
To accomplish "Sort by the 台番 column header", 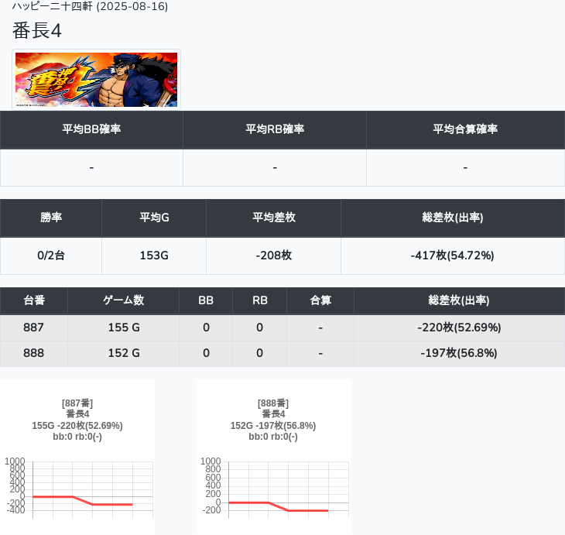I will pyautogui.click(x=34, y=300).
